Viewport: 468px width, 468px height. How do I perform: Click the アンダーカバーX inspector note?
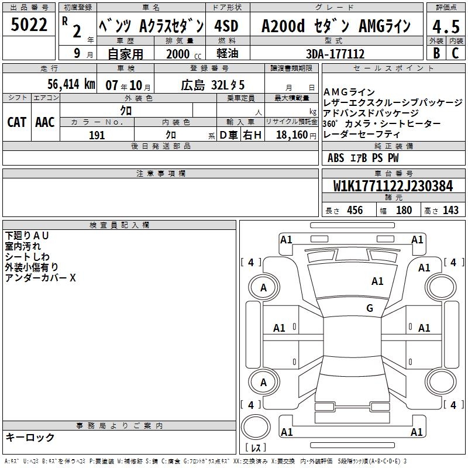(x=40, y=278)
